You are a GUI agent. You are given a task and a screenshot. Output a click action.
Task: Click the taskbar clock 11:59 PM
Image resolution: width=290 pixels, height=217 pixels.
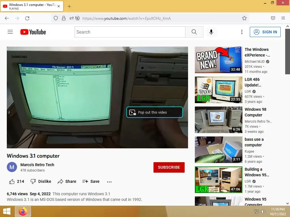(x=278, y=209)
